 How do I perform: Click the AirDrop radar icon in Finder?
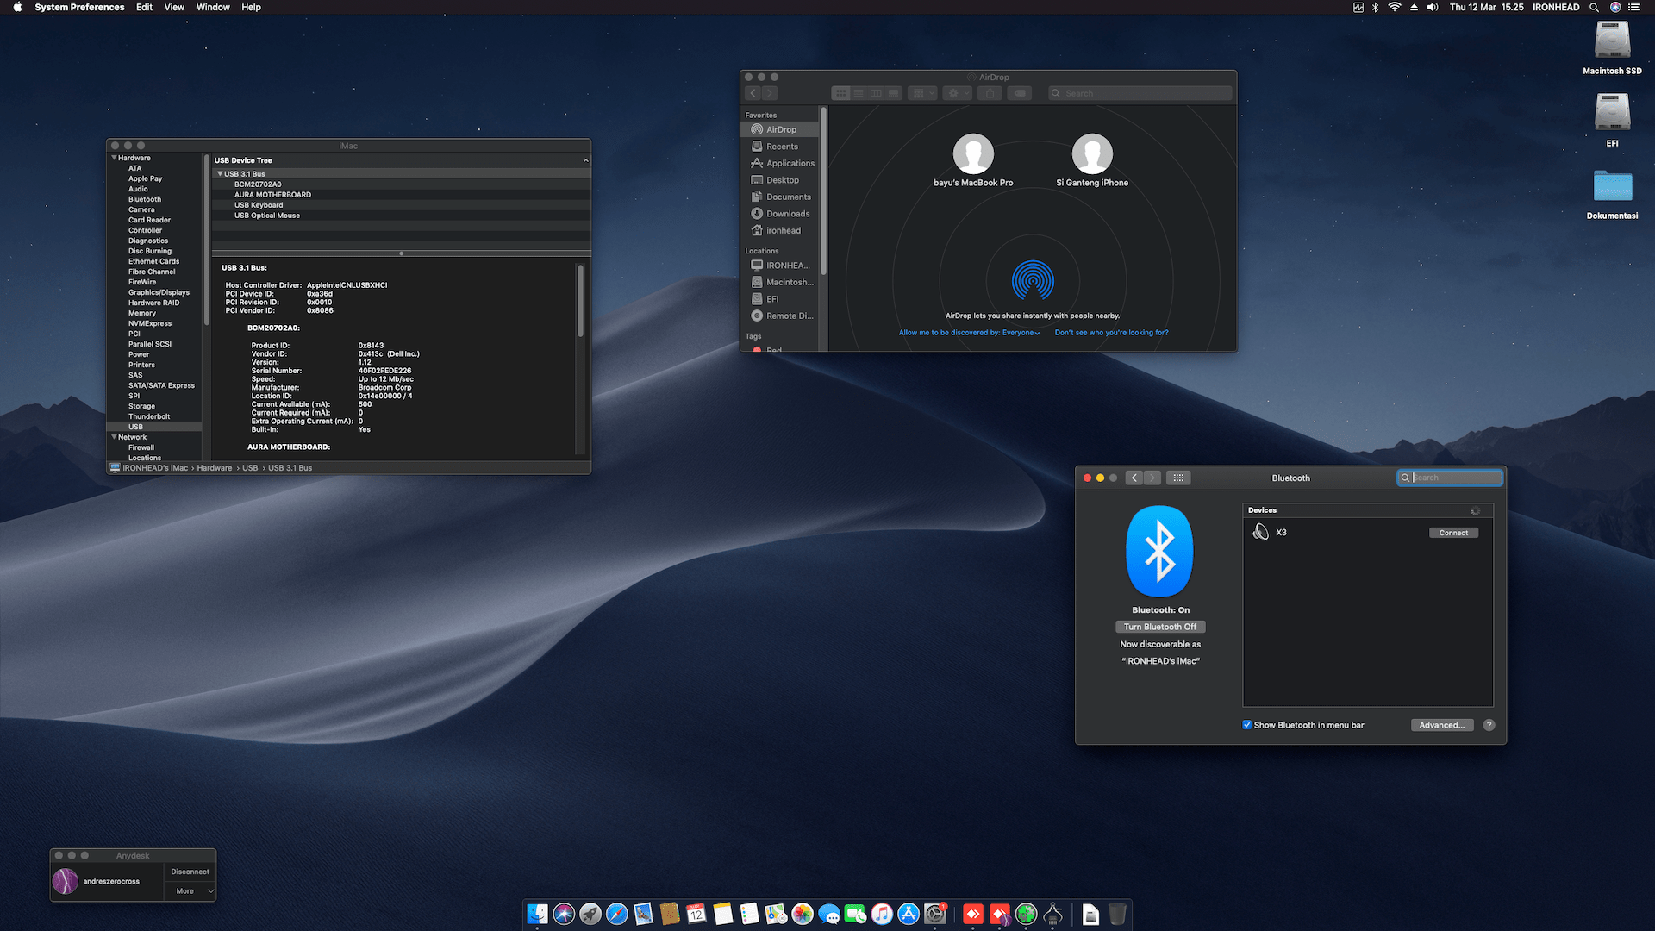(1033, 281)
